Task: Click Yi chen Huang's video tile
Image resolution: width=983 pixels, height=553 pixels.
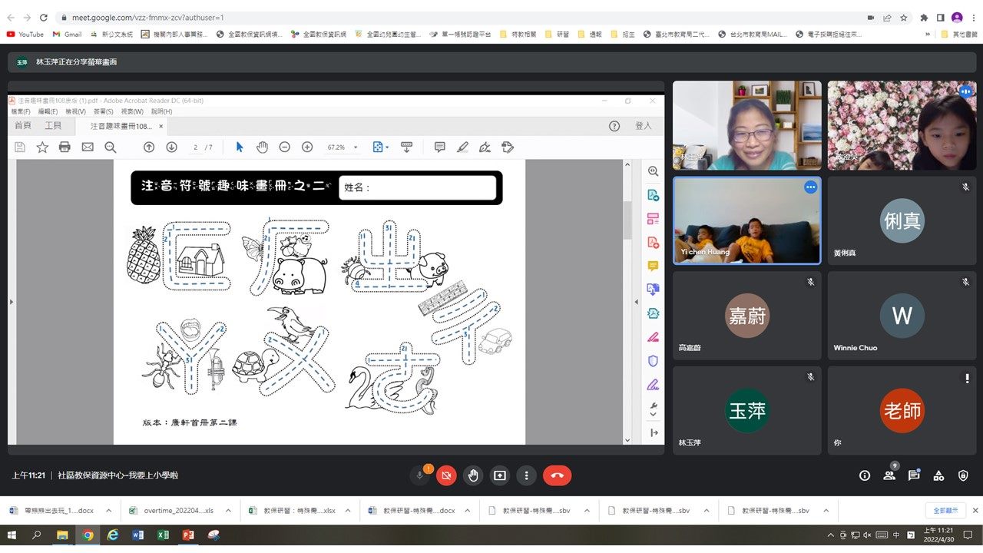Action: tap(746, 221)
